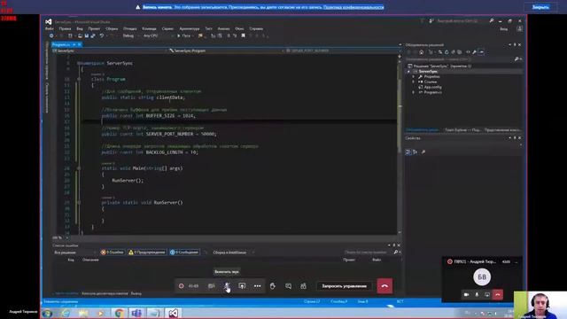The width and height of the screenshot is (567, 319).
Task: Click the Show All Files icon in Solution Explorer
Action: tap(459, 52)
